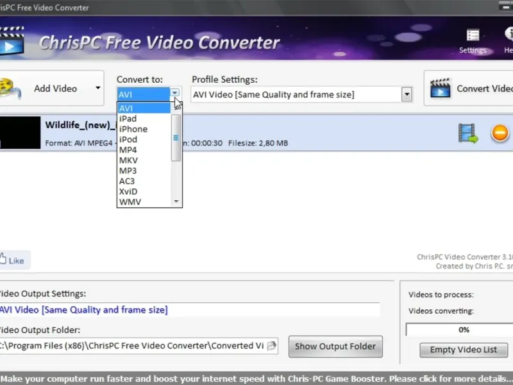Click the Like thumbs-up button

point(15,261)
